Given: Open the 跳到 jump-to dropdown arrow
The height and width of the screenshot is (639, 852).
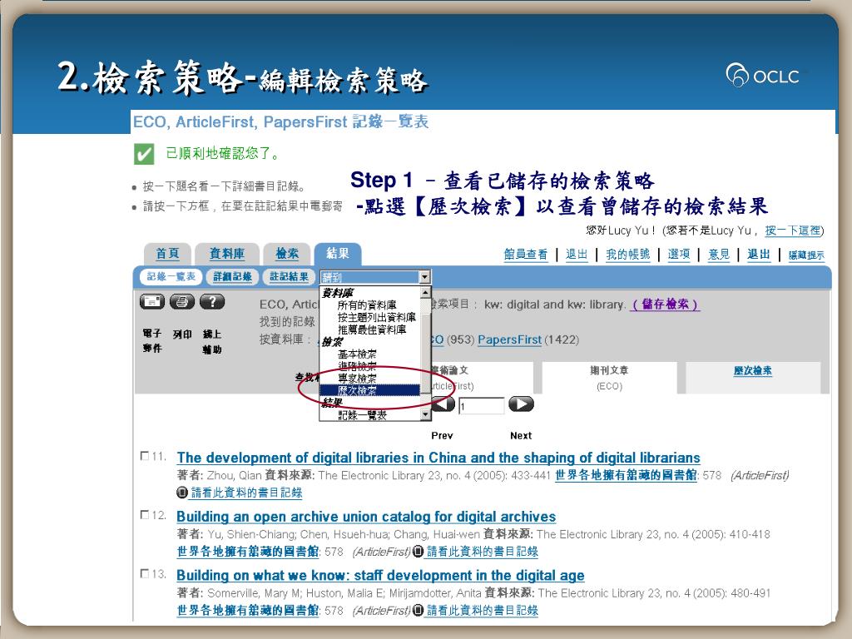Looking at the screenshot, I should coord(424,277).
